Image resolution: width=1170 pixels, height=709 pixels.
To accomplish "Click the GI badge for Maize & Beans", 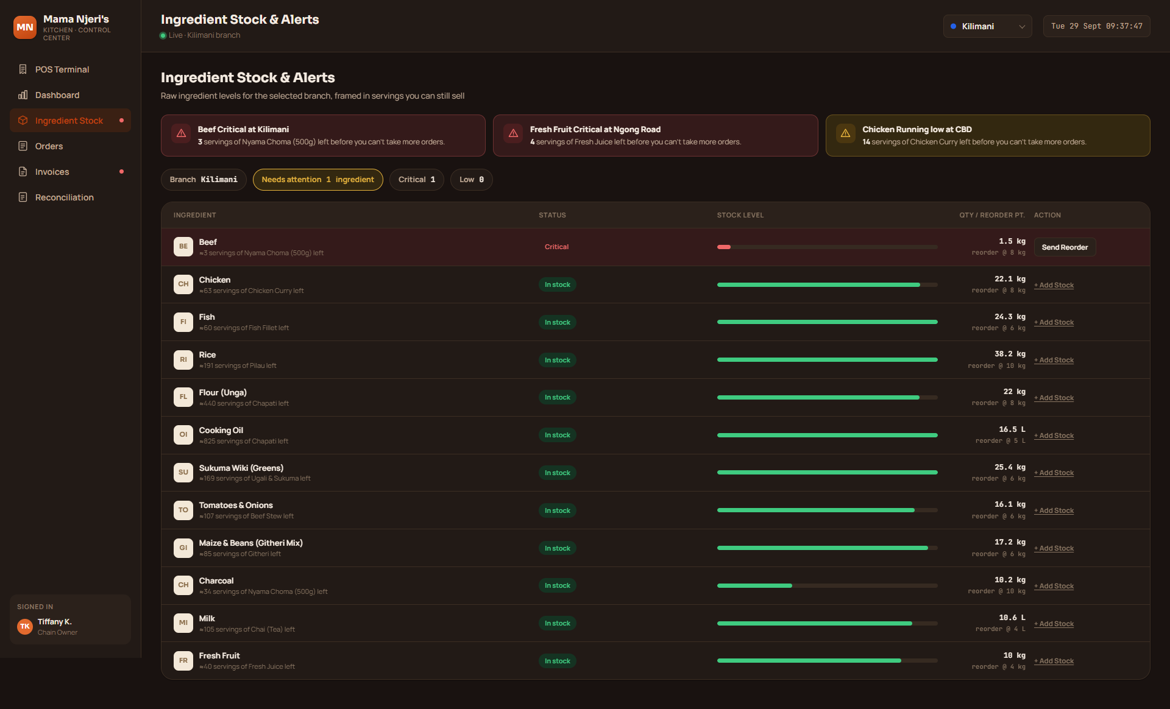I will [183, 548].
